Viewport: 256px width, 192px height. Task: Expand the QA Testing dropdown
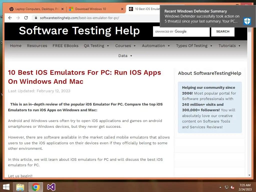[x=96, y=46]
